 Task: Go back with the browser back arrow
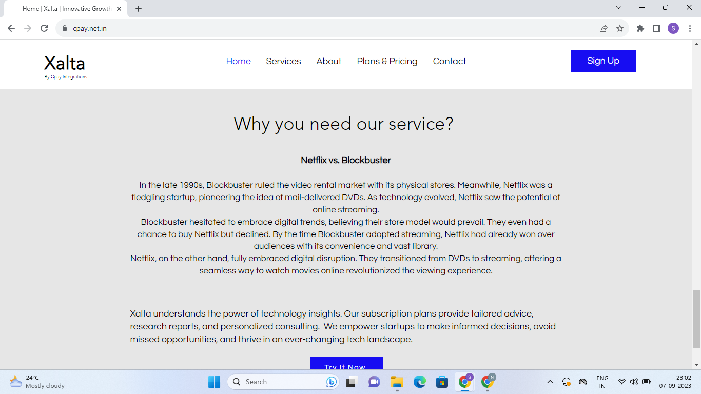click(x=11, y=28)
